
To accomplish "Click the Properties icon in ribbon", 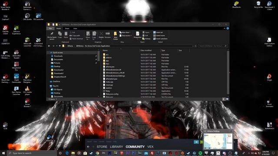I will [x=137, y=35].
